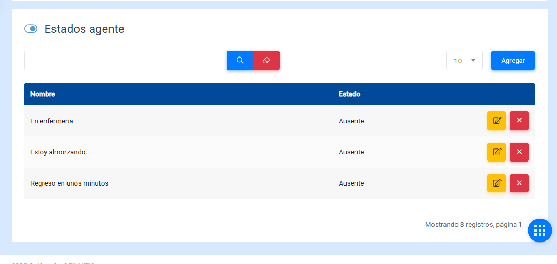Viewport: 557px width, 264px height.
Task: Clear the search with eraser button
Action: tap(266, 61)
